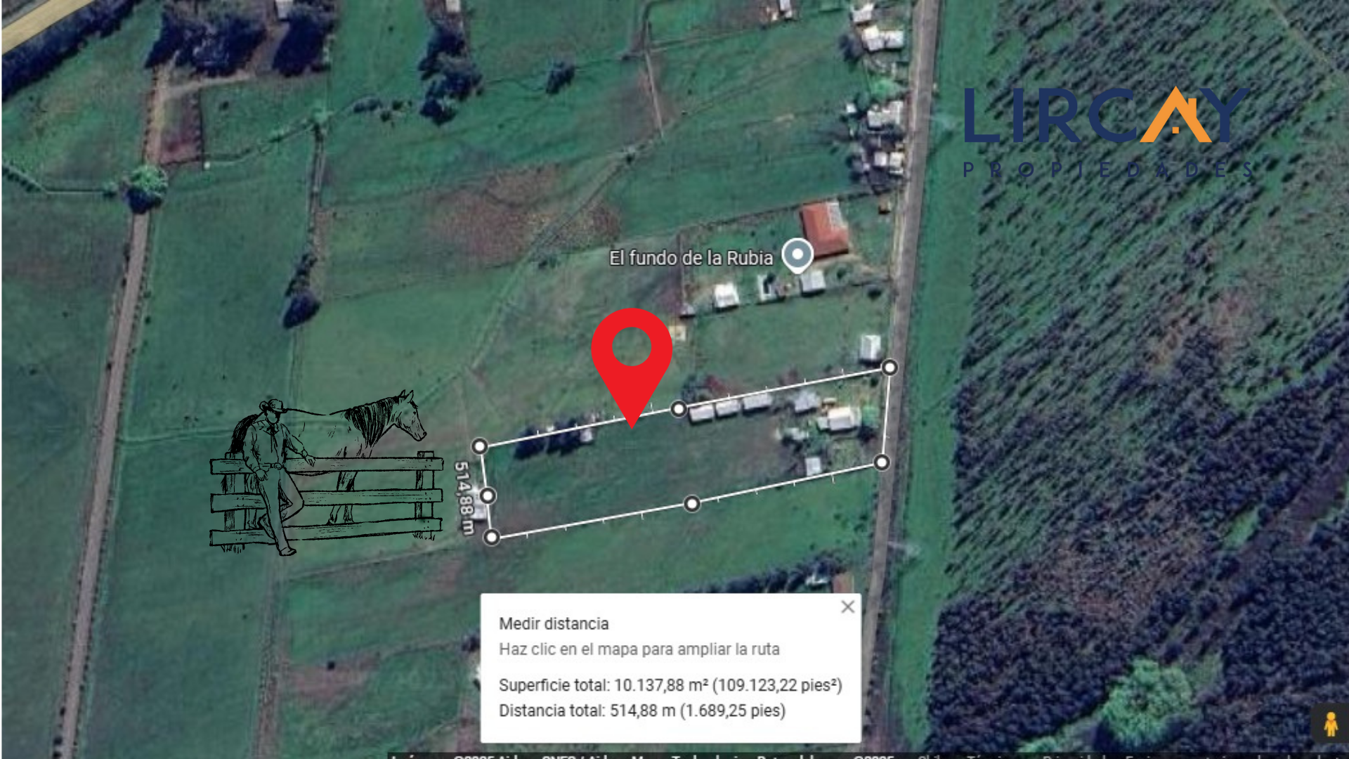Screen dimensions: 1349x759
Task: Select the El fundo de la Rubia place marker
Action: [797, 255]
